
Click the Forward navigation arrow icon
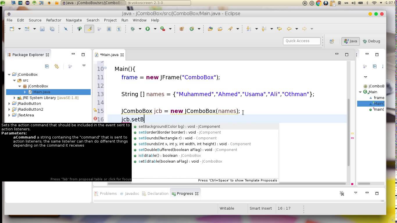point(304,29)
